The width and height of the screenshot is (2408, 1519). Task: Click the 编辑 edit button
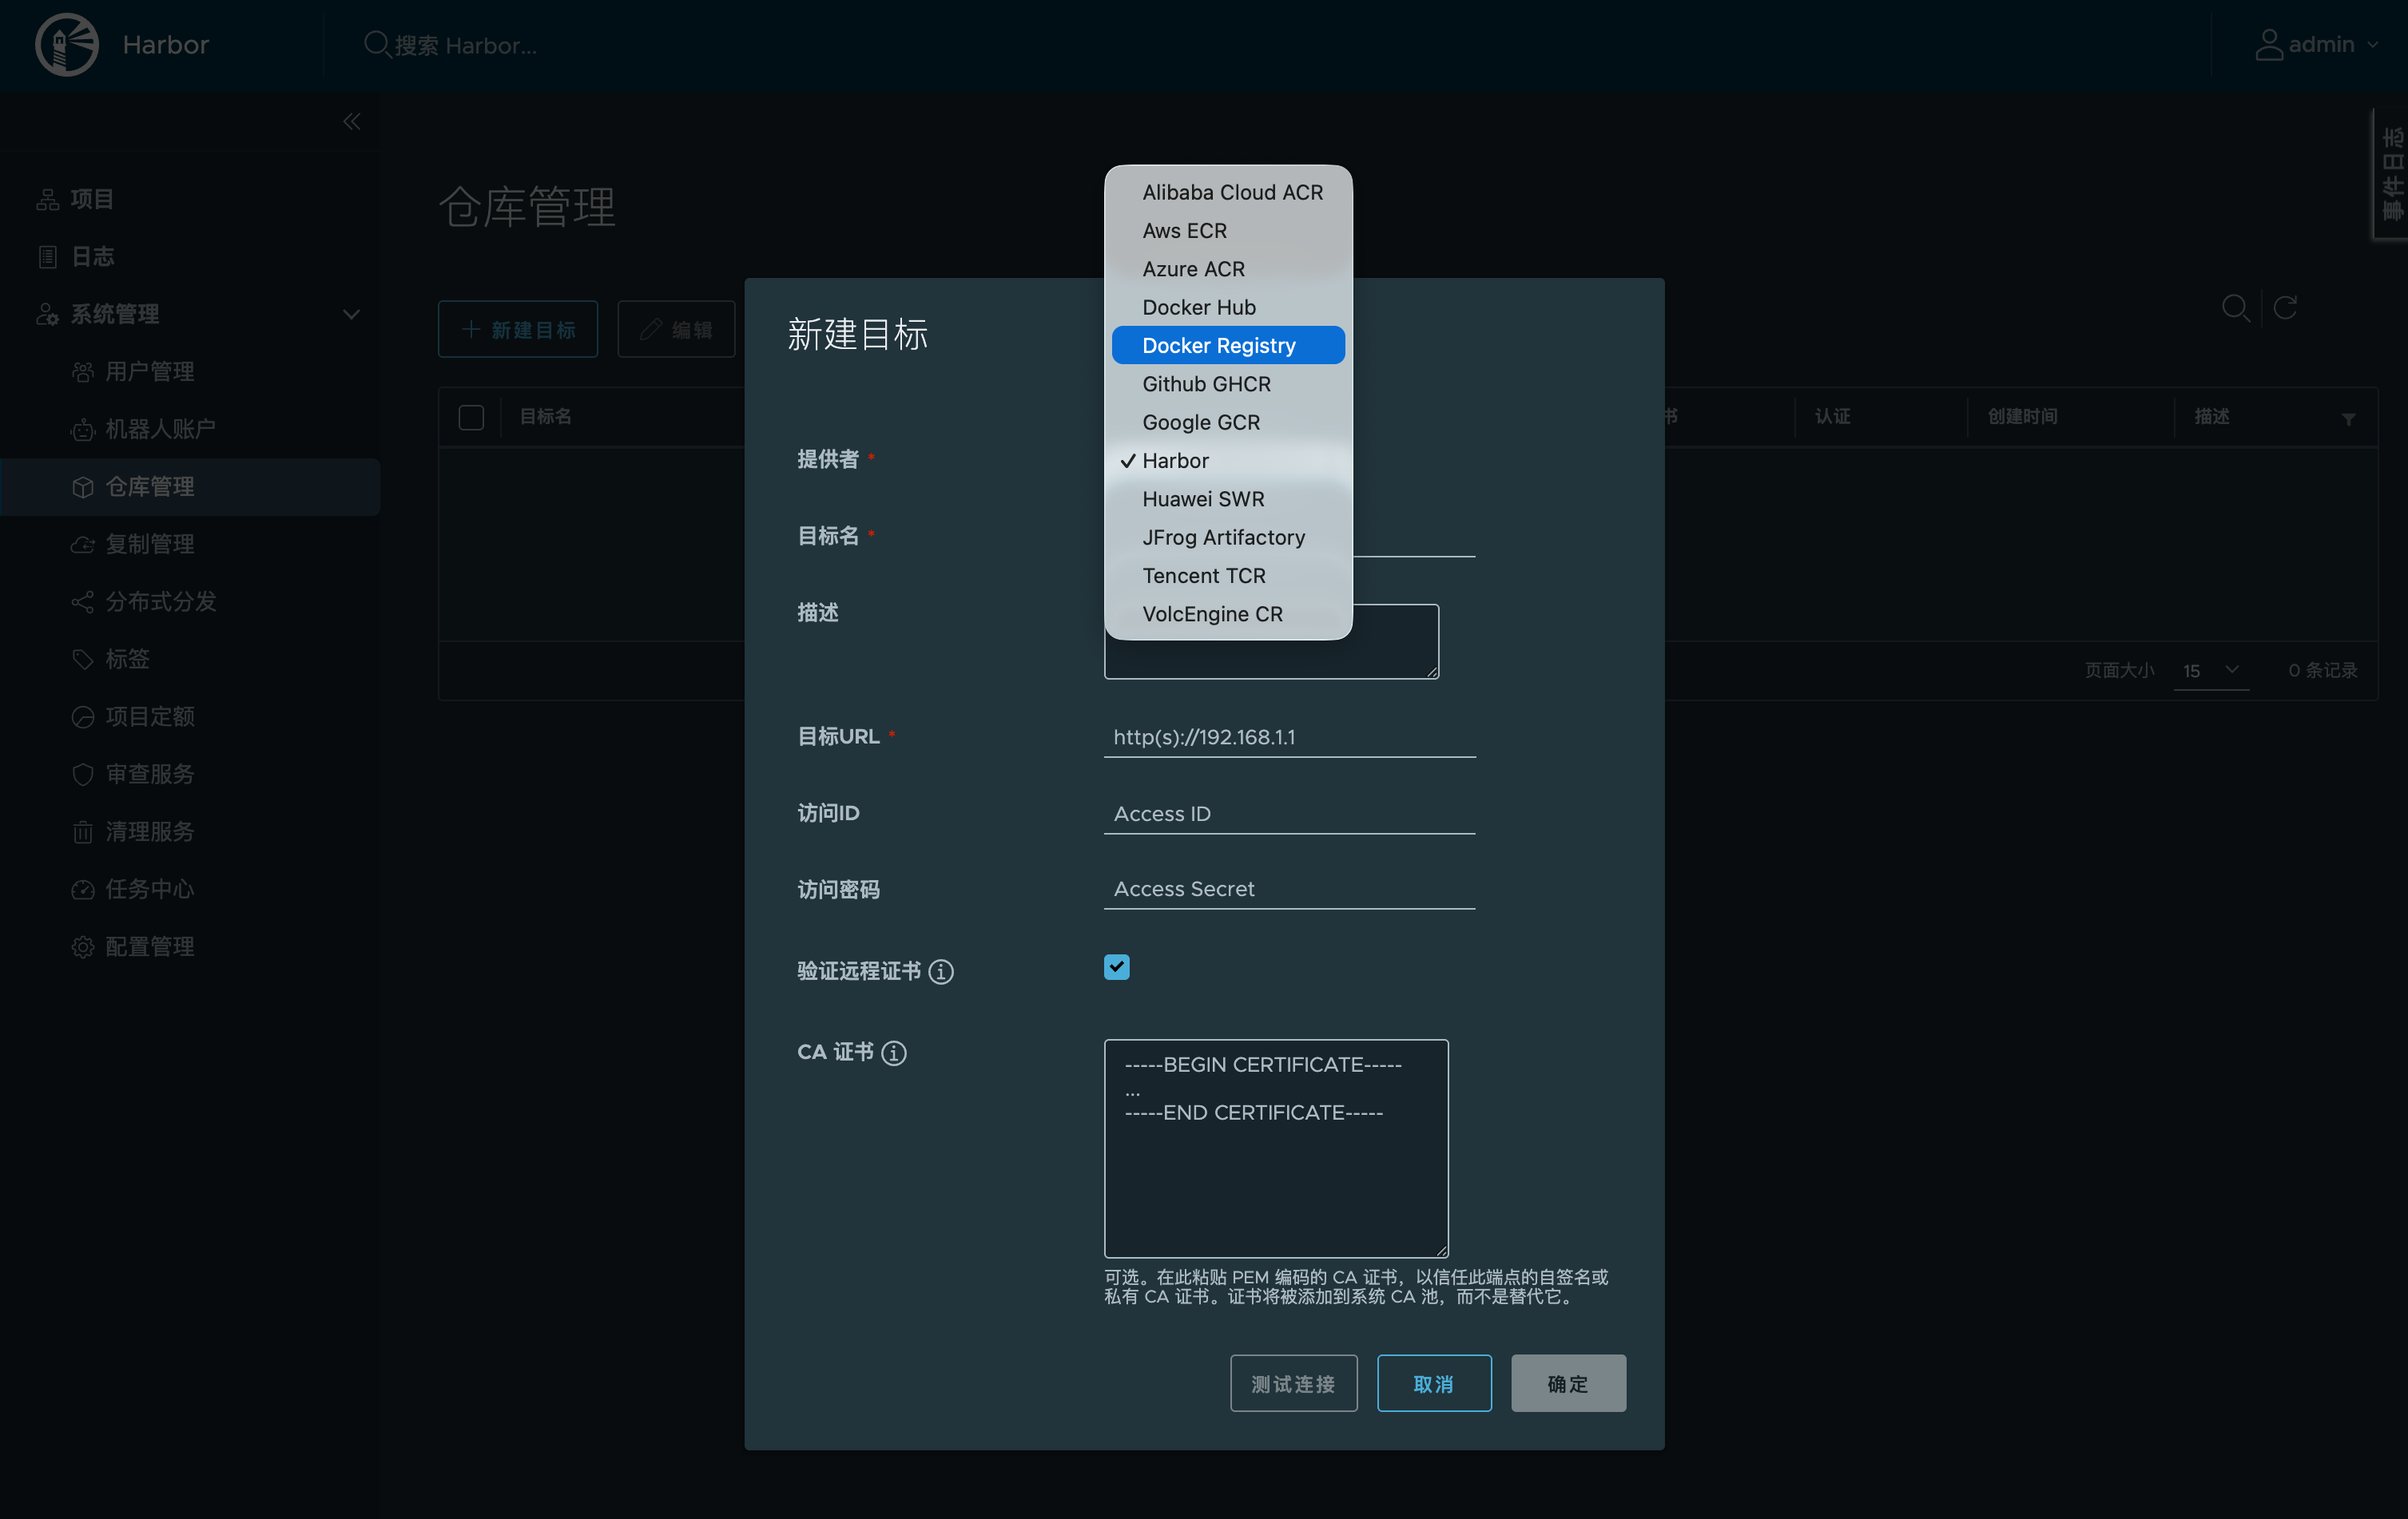[677, 330]
